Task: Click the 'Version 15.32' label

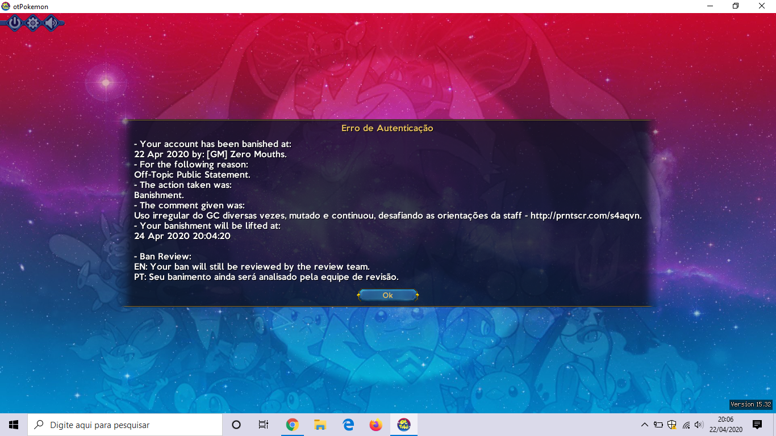Action: click(x=751, y=404)
